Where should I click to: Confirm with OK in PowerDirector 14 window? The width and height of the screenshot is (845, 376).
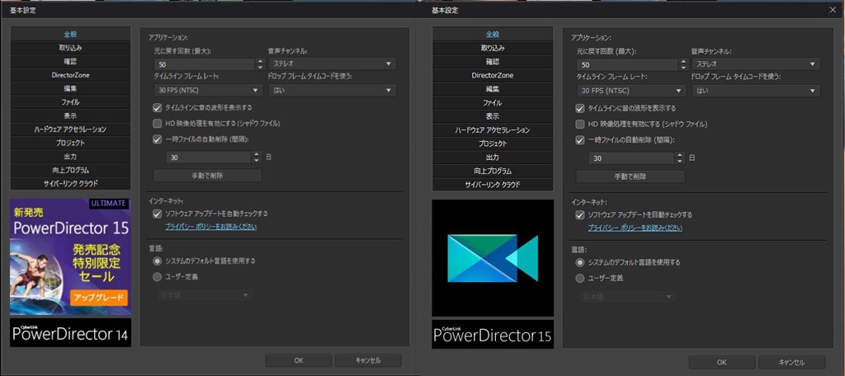point(299,360)
